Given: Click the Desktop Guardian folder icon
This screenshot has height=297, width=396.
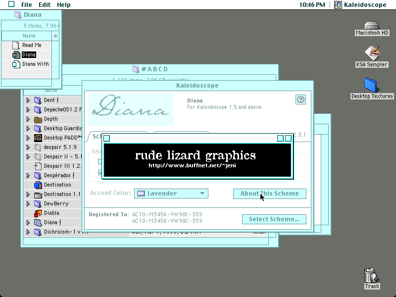Looking at the screenshot, I should (x=38, y=129).
